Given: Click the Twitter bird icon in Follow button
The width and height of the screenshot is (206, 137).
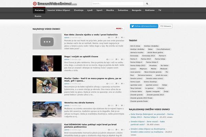Looking at the screenshot, I should coord(133,26).
